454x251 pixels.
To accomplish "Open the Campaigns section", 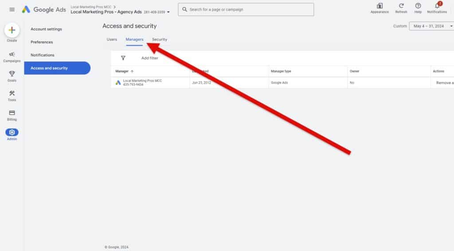I will tap(12, 57).
